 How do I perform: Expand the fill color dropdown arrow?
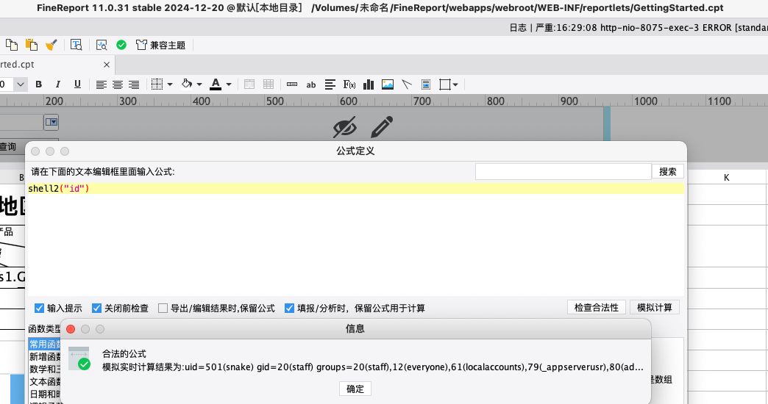[199, 84]
